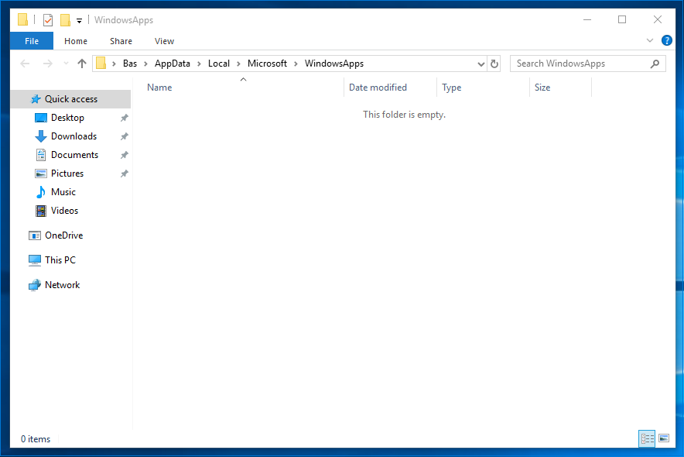This screenshot has width=684, height=457.
Task: Go up one folder level
Action: coord(81,64)
